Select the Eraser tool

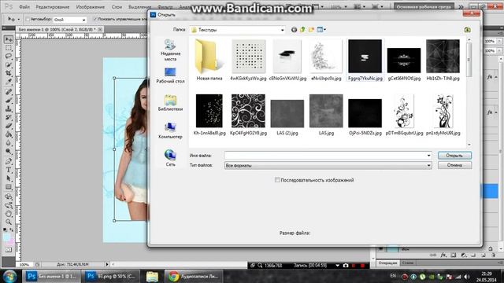9,126
